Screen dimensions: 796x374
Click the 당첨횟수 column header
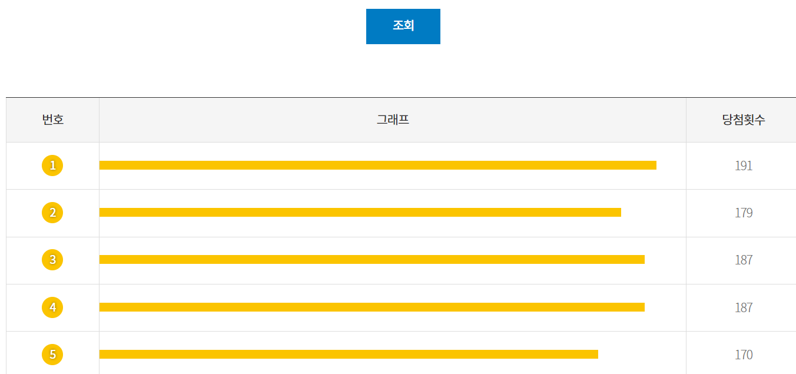pyautogui.click(x=741, y=120)
